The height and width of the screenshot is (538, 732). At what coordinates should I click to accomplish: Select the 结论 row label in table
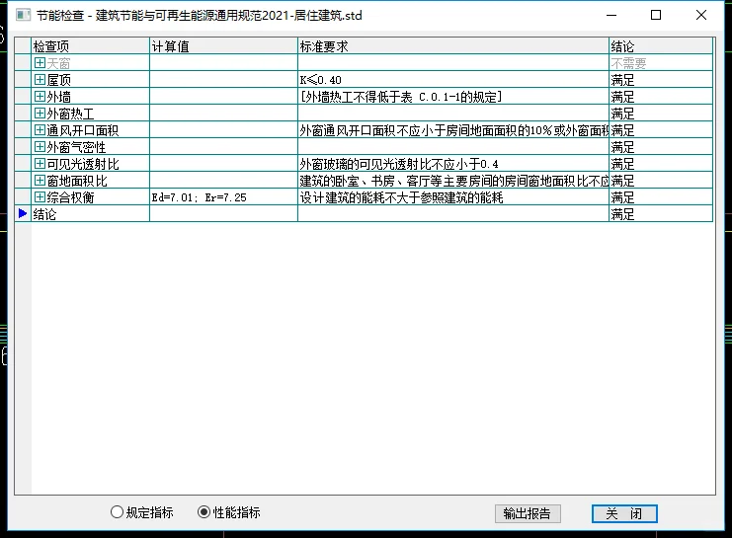click(90, 214)
